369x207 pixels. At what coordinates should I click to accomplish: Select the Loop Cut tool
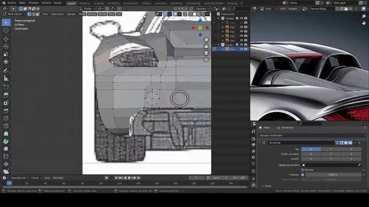[x=6, y=118]
